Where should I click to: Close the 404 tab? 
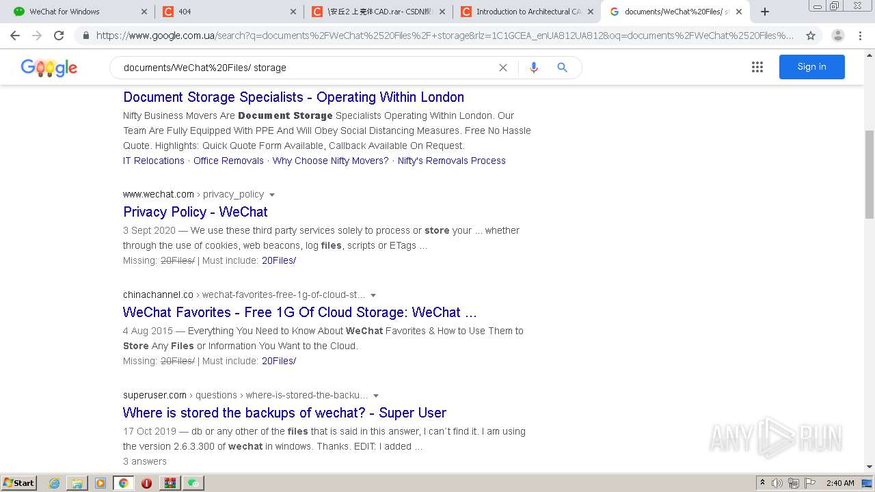(x=293, y=12)
